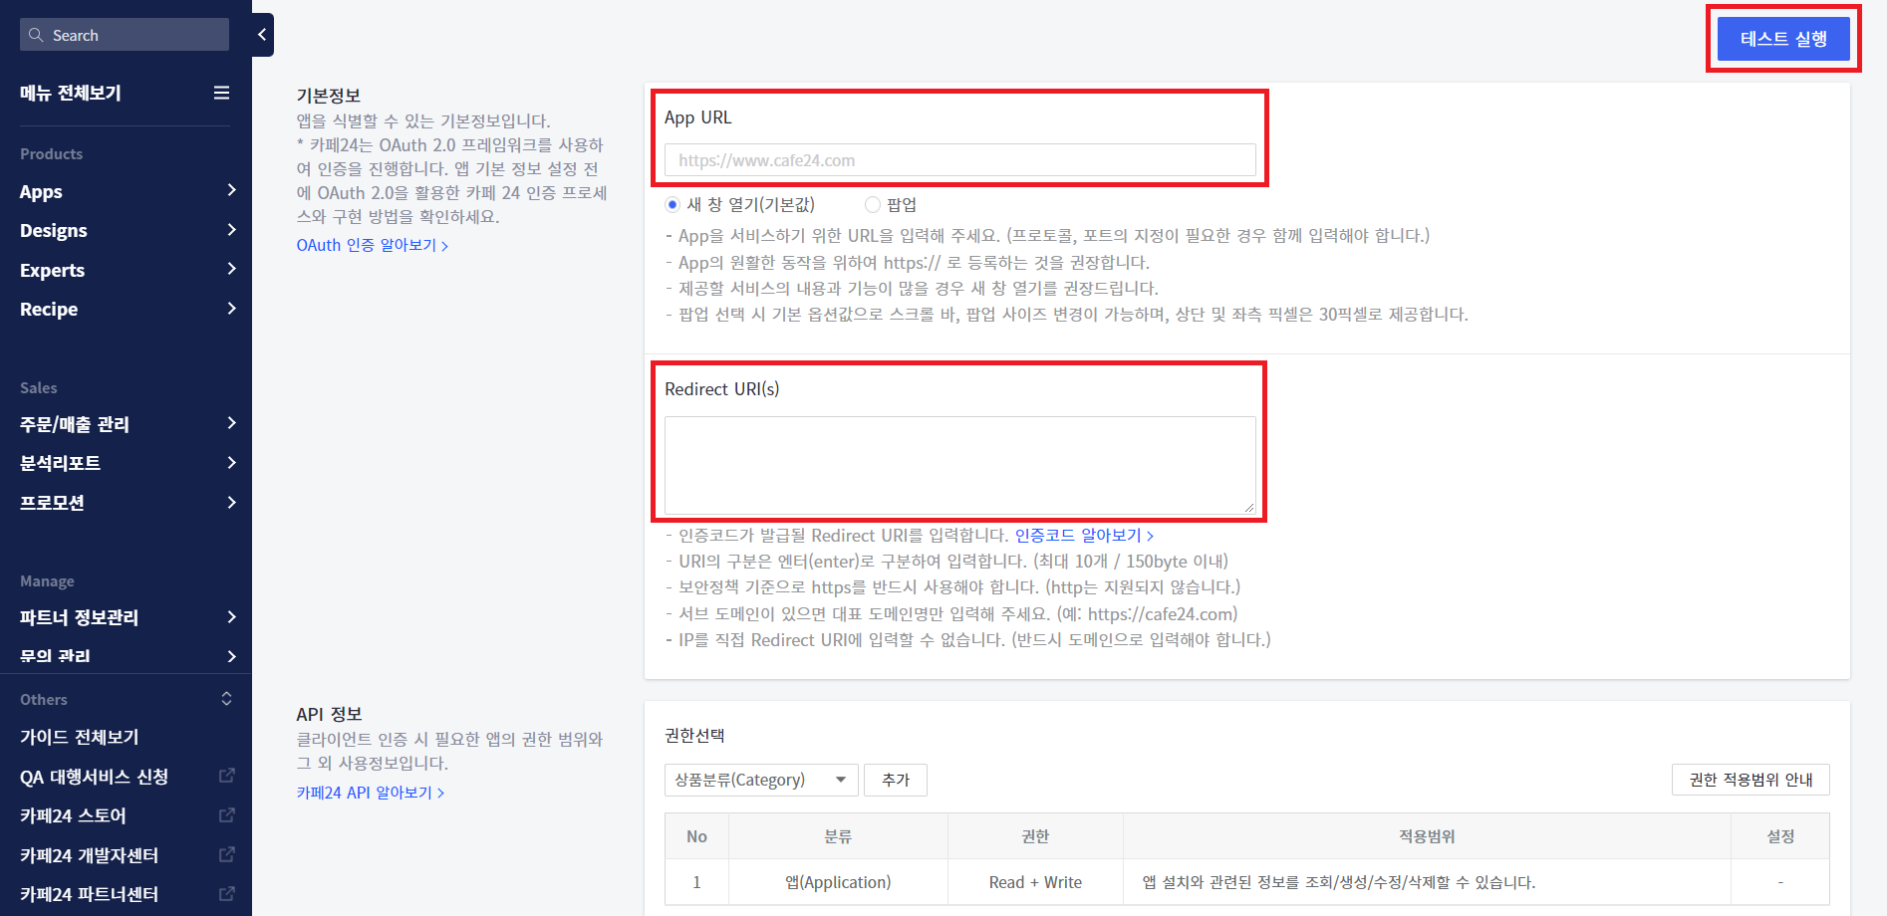Open the QA 대행서비스 신청 menu item
Screen dimensions: 1887x916
coord(95,778)
